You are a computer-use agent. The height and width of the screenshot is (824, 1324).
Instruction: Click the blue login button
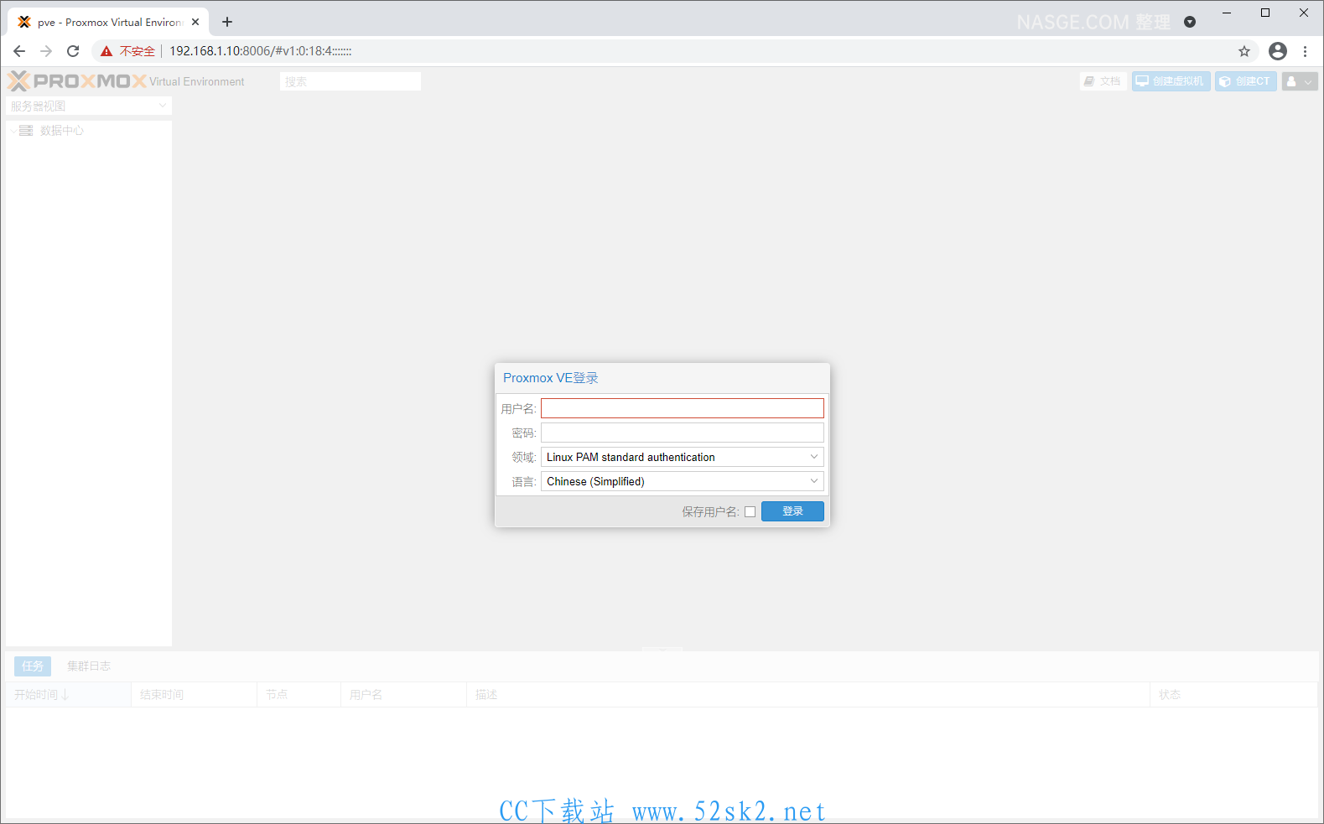click(792, 511)
